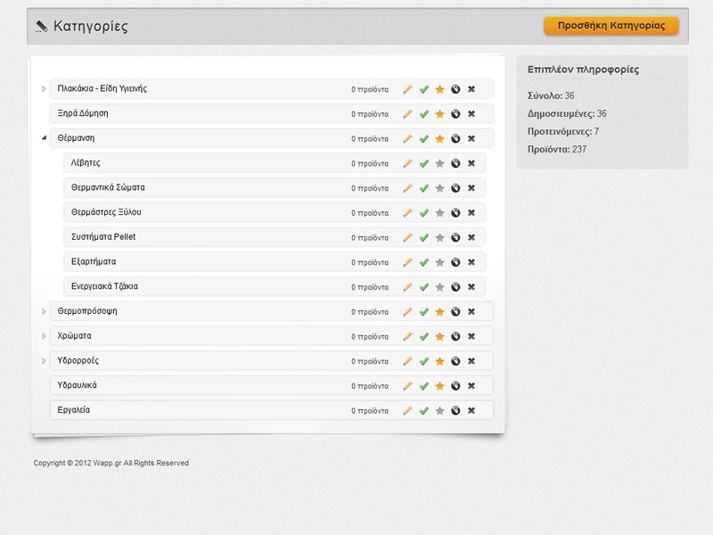Image resolution: width=713 pixels, height=535 pixels.
Task: Click the Κατηγορίες page title
Action: (x=91, y=27)
